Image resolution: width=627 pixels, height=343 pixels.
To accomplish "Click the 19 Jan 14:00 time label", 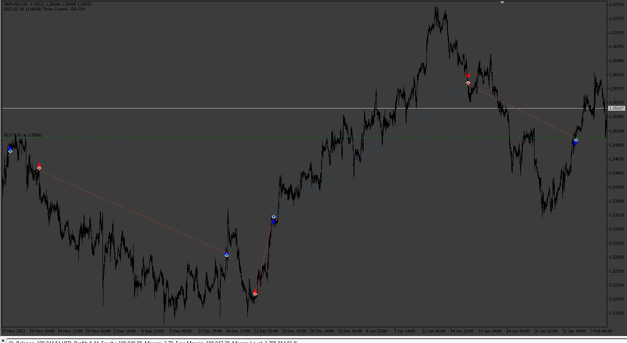I will tap(489, 331).
